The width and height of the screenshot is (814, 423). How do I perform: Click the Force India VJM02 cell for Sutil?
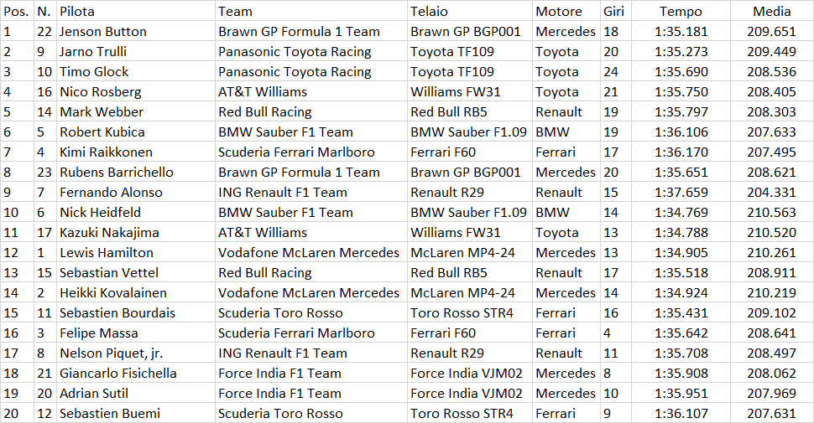pos(469,393)
